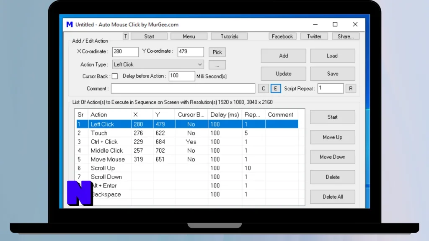Screen dimensions: 429x241
Task: Click the Y column header
Action: (x=164, y=115)
